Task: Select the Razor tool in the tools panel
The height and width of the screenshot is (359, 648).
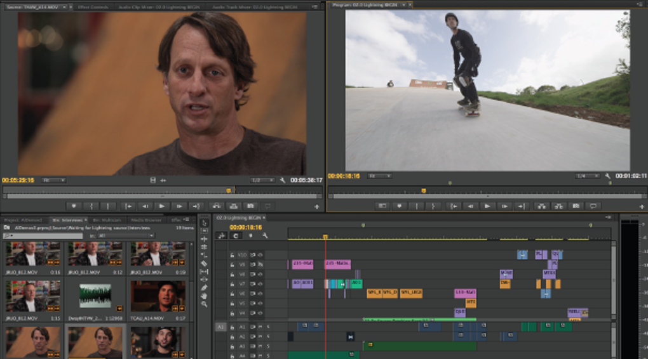Action: click(204, 263)
